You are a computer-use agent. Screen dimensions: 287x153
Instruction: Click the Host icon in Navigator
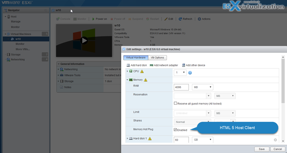[9, 17]
